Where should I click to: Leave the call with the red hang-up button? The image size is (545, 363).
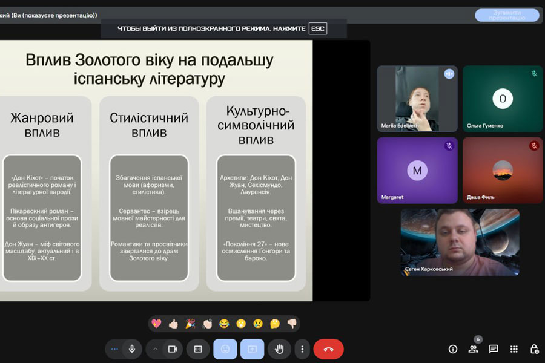328,349
